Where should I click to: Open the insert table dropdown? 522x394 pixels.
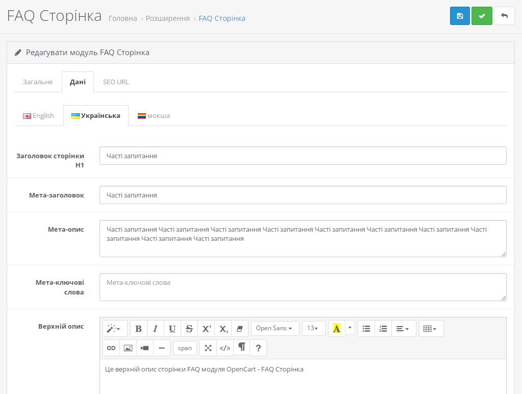tap(431, 329)
